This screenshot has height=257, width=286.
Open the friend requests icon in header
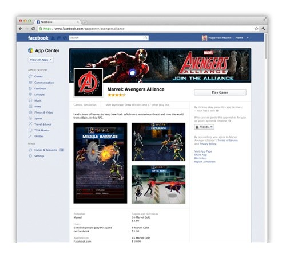click(53, 38)
